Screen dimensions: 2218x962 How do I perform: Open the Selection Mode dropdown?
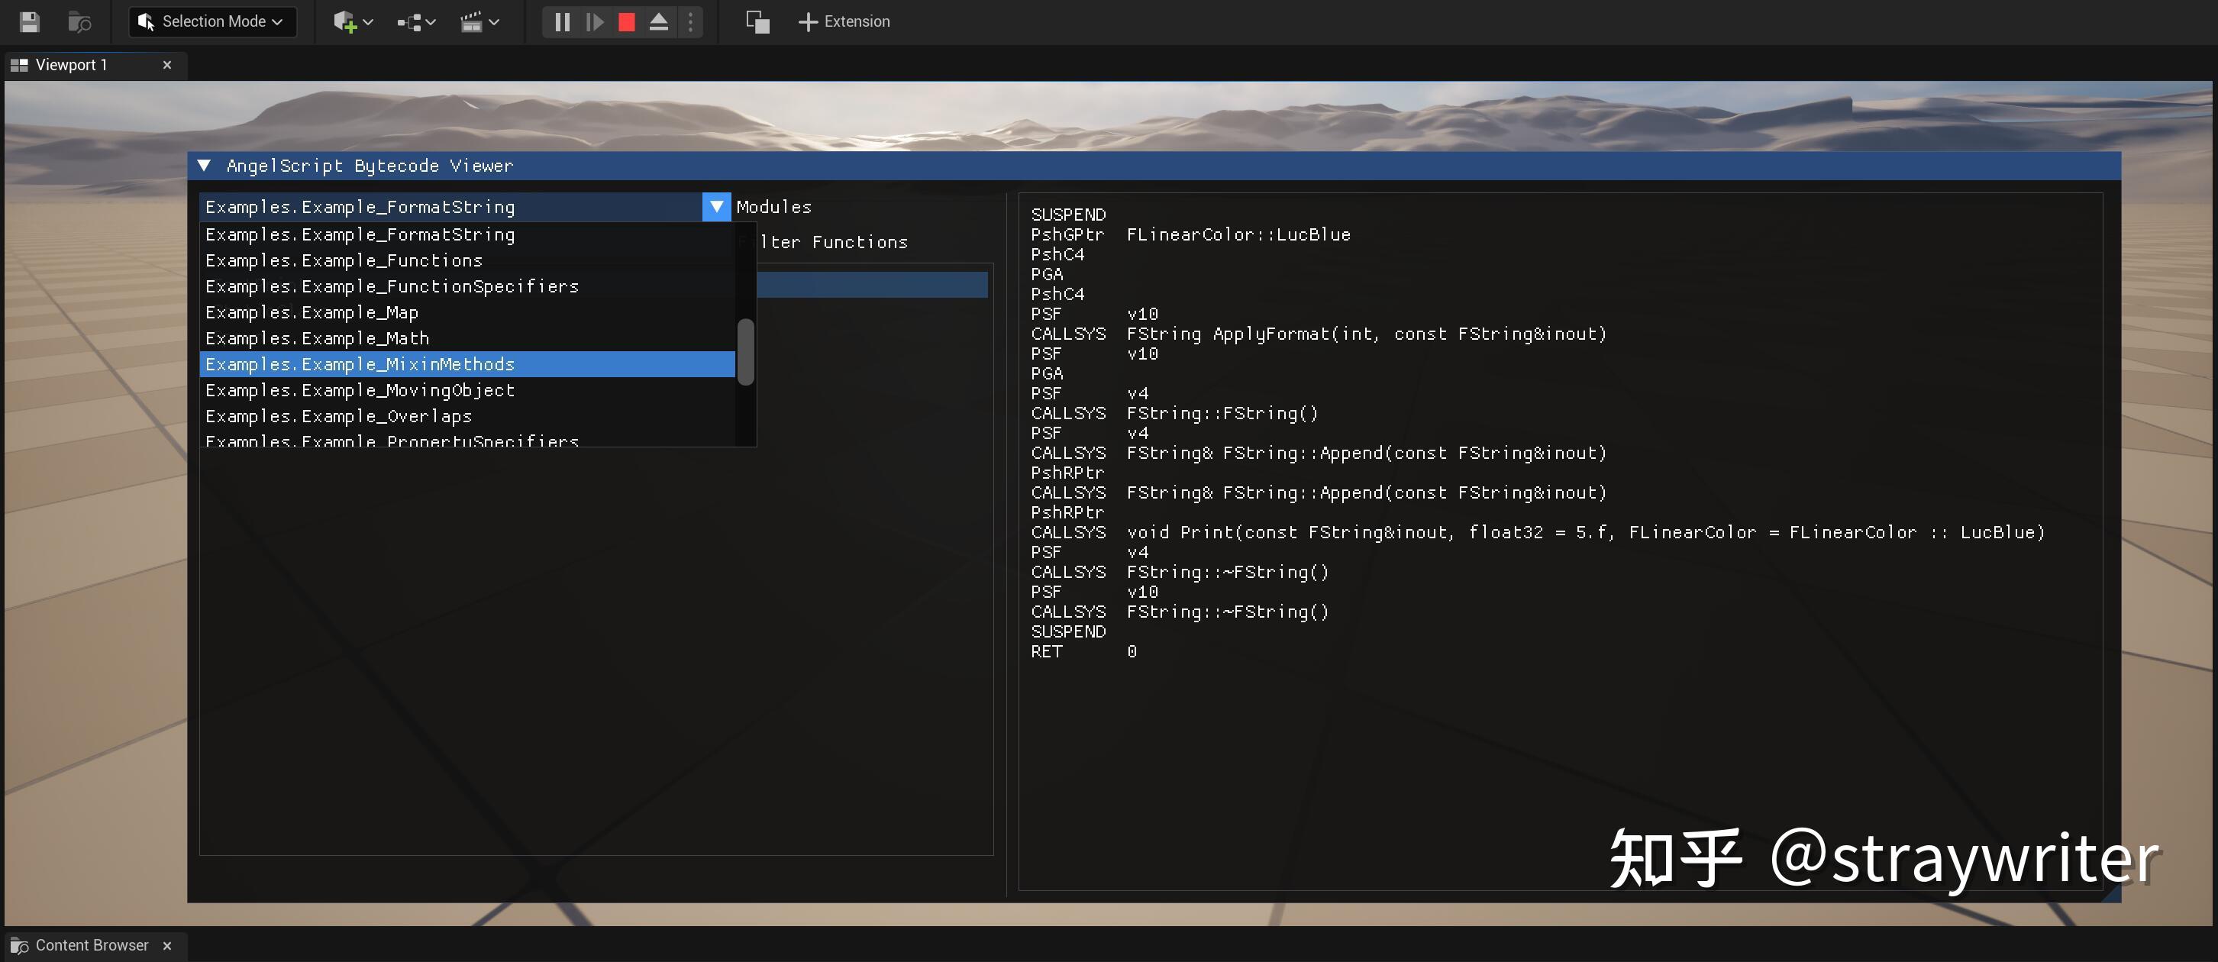(211, 21)
